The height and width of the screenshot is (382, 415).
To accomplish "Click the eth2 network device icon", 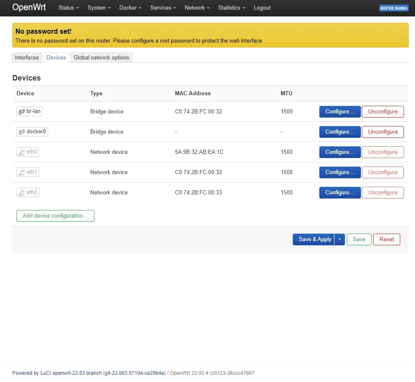I will pyautogui.click(x=22, y=193).
